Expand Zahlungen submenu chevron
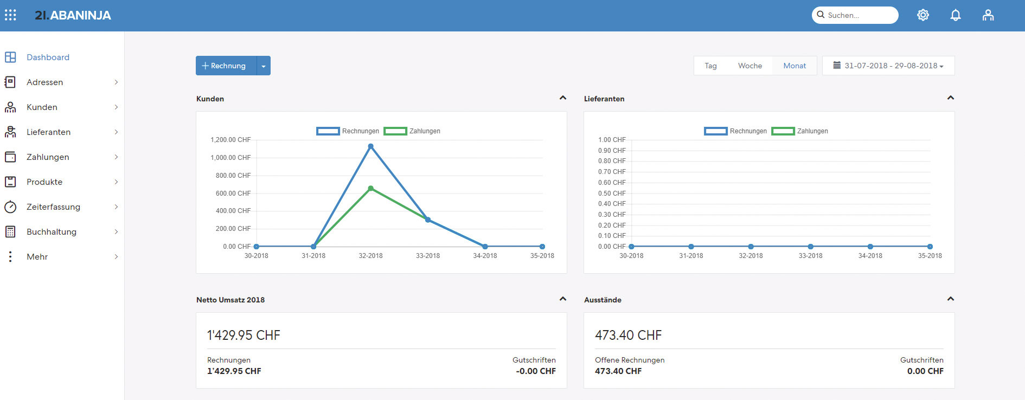Viewport: 1025px width, 400px height. pyautogui.click(x=116, y=157)
